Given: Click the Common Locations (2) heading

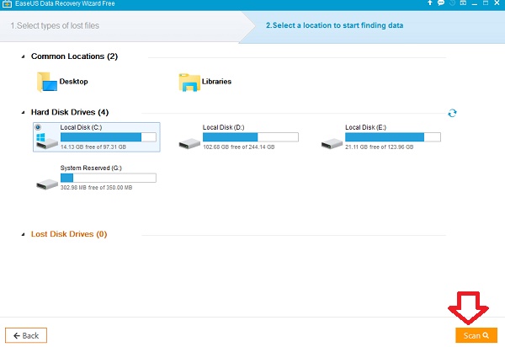Looking at the screenshot, I should tap(74, 56).
